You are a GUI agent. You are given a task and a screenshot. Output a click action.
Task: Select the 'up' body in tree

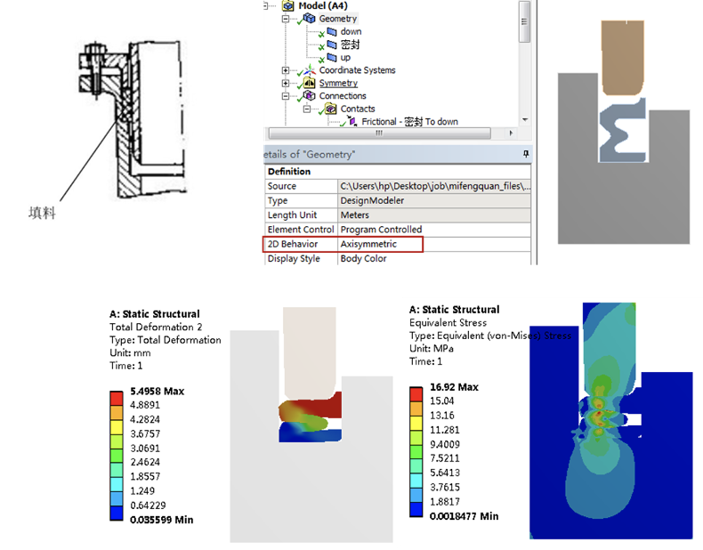click(345, 57)
